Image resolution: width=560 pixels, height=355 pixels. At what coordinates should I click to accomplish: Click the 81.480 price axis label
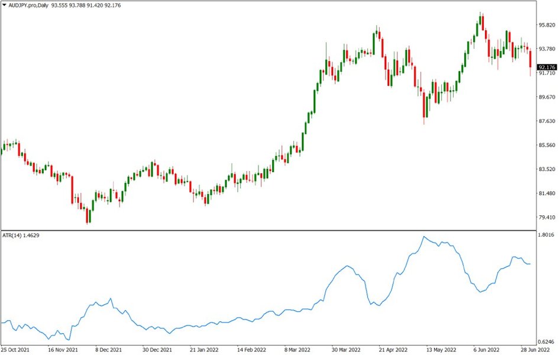547,193
